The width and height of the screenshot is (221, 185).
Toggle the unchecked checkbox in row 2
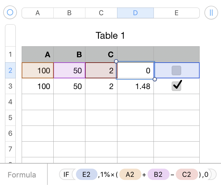(x=176, y=70)
